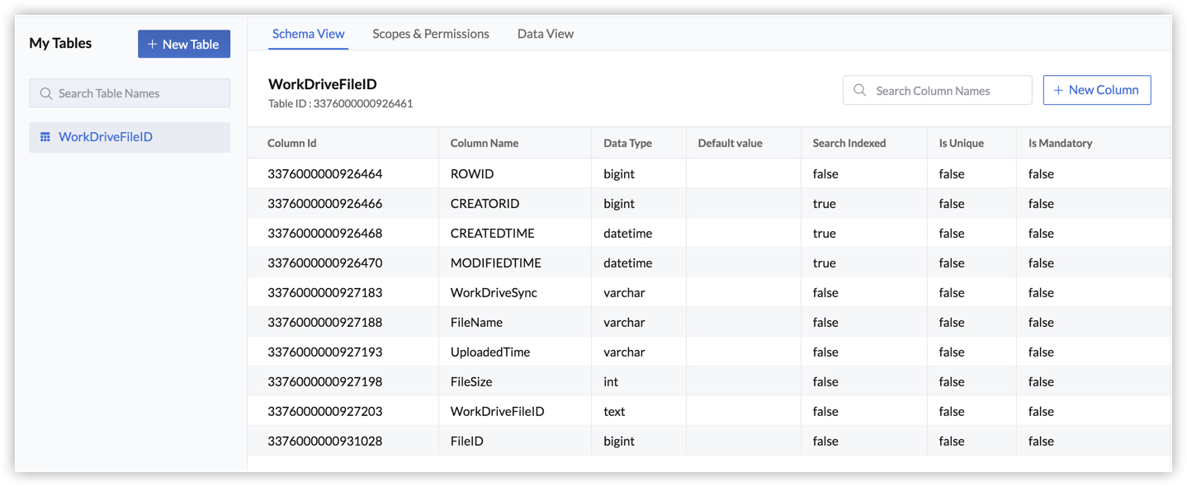Select WorkDriveFileID table in sidebar
The image size is (1187, 487).
point(130,137)
